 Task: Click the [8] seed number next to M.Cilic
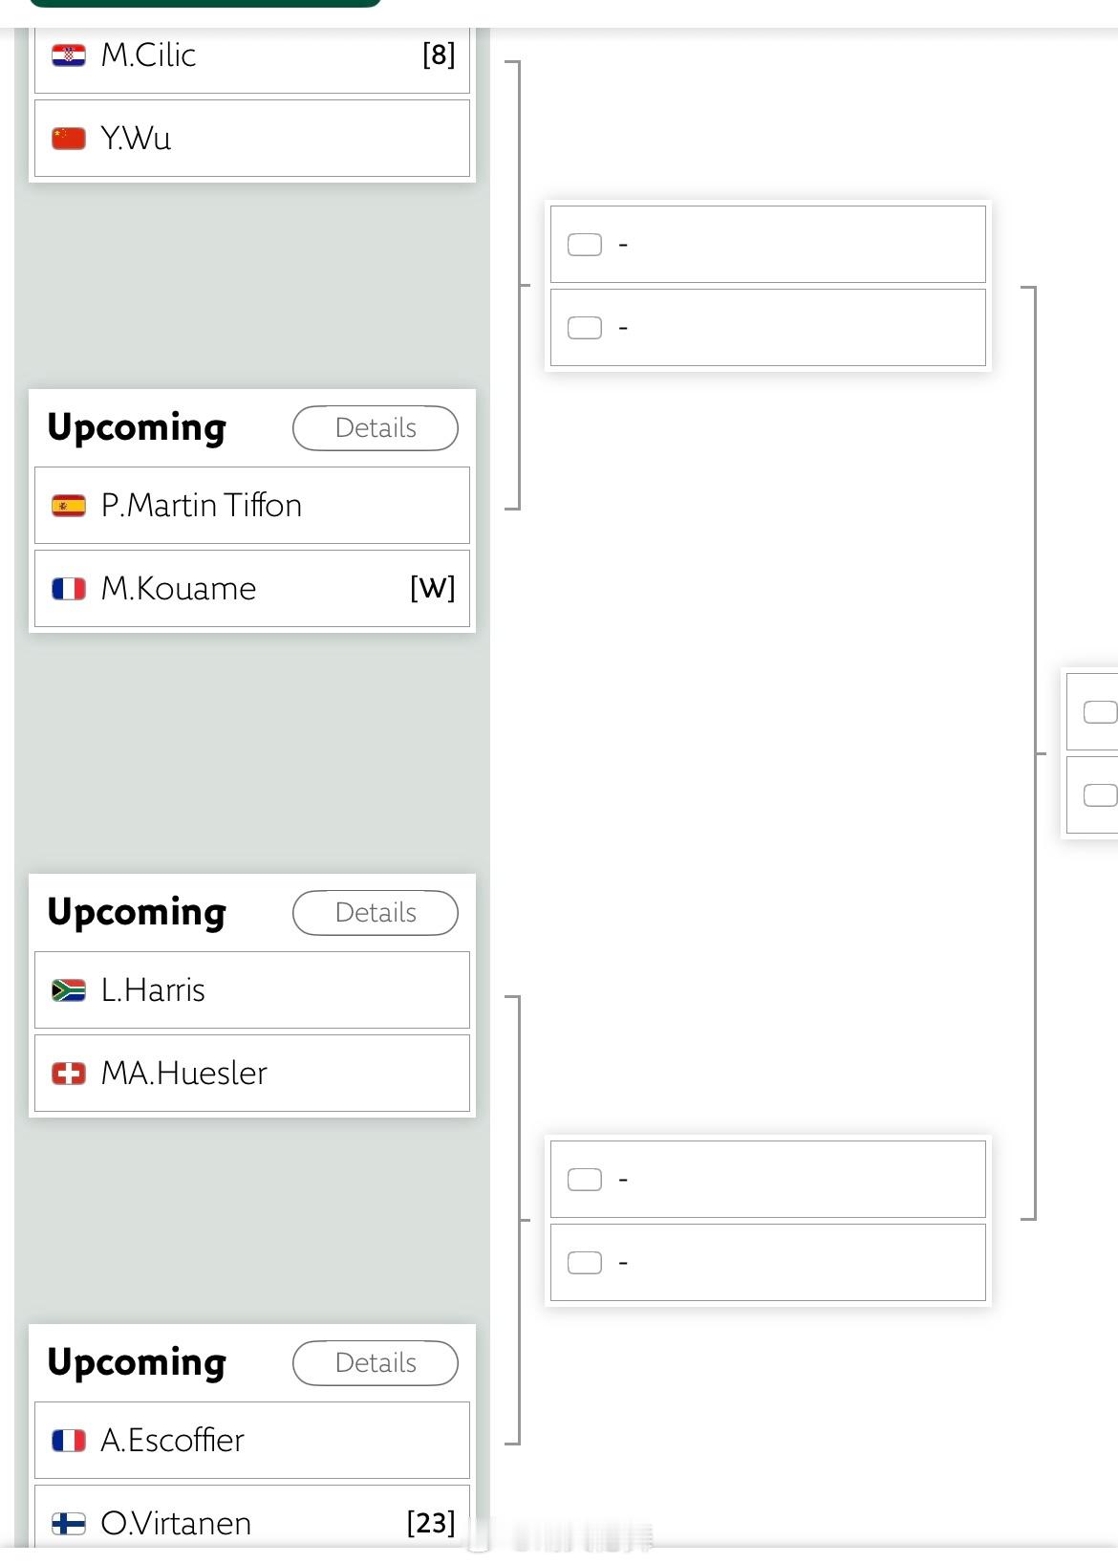point(439,55)
